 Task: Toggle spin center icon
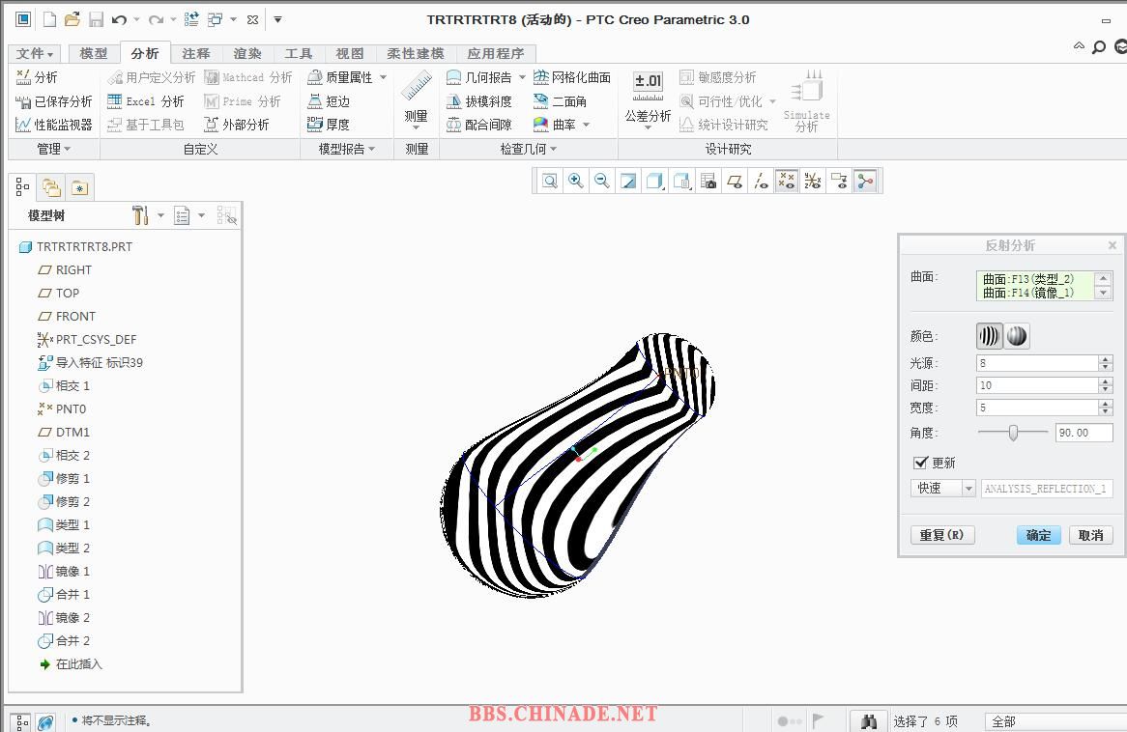click(865, 181)
